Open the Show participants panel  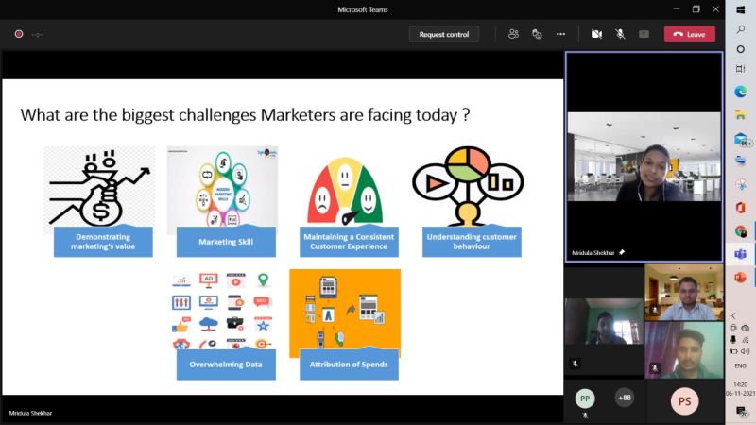(x=513, y=34)
